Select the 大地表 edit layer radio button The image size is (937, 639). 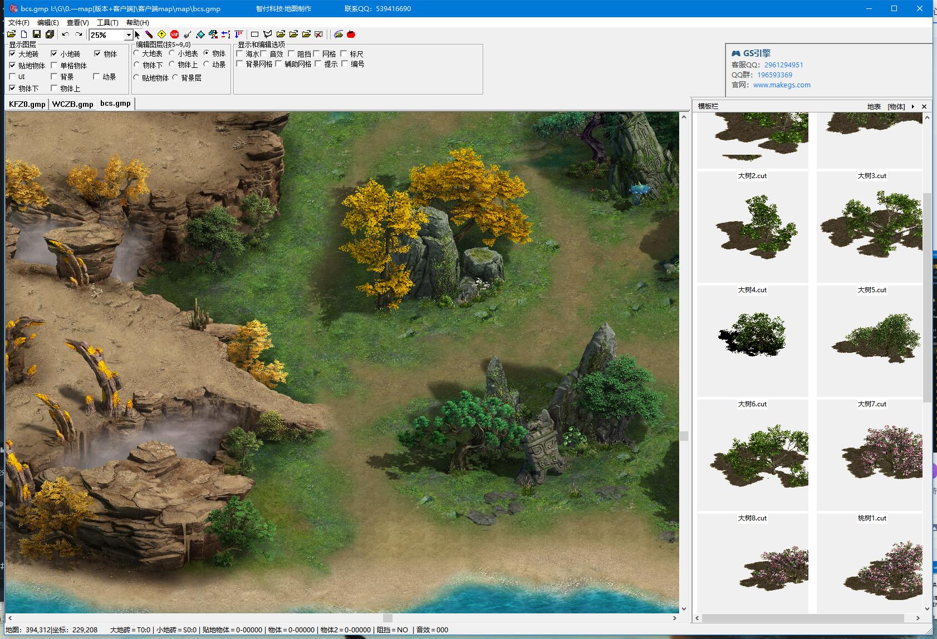(137, 53)
